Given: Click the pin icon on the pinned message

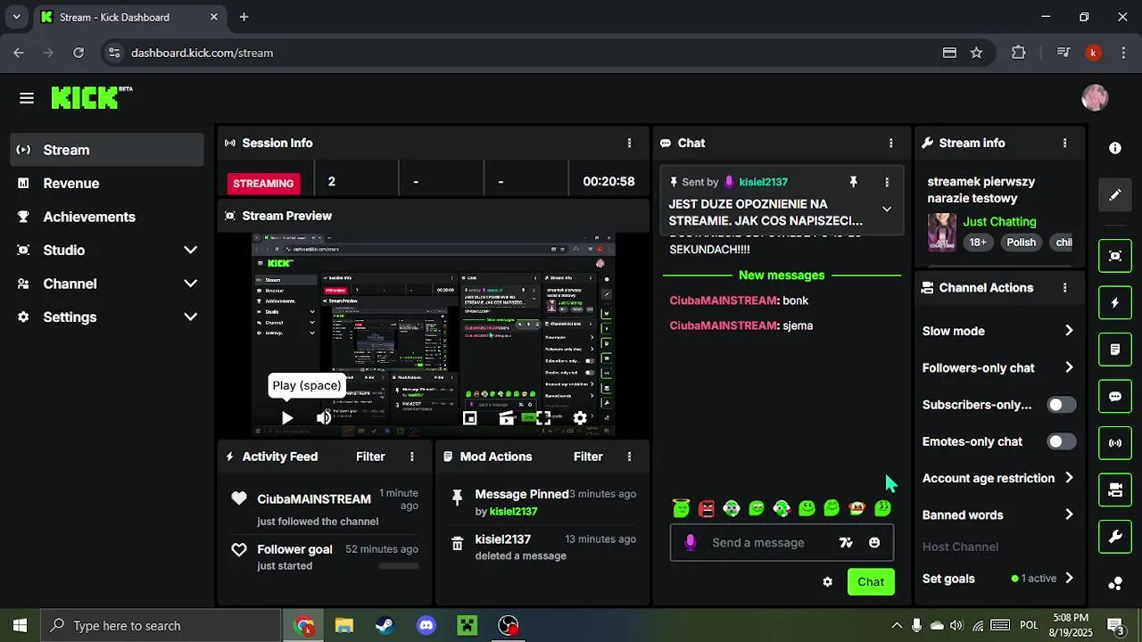Looking at the screenshot, I should (853, 182).
